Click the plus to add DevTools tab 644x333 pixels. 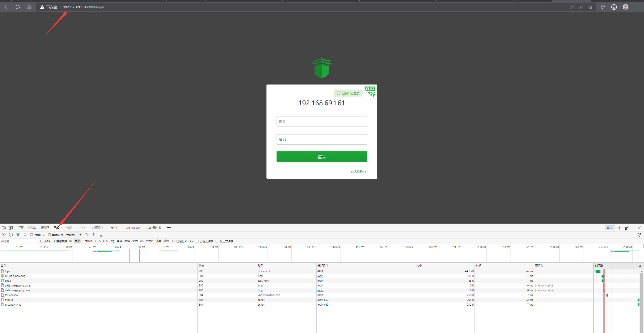[169, 228]
